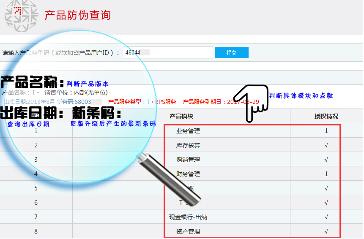Click the checkmark in 现金银行-出纳 row
The height and width of the screenshot is (239, 364).
tap(326, 217)
